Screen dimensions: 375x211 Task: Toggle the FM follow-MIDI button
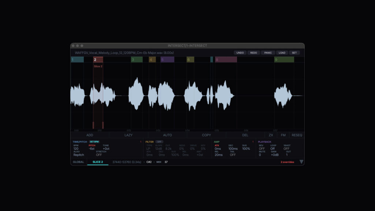point(283,135)
